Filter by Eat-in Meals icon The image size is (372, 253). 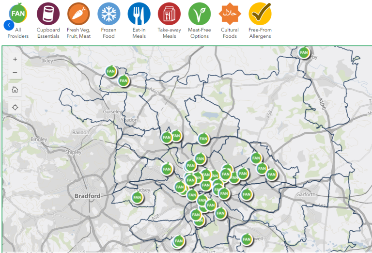[x=139, y=14]
